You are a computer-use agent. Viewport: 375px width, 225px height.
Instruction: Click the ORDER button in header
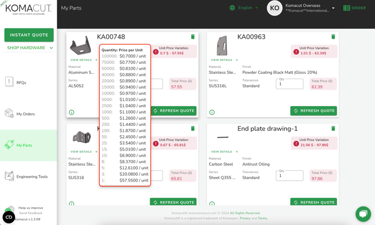pyautogui.click(x=354, y=8)
